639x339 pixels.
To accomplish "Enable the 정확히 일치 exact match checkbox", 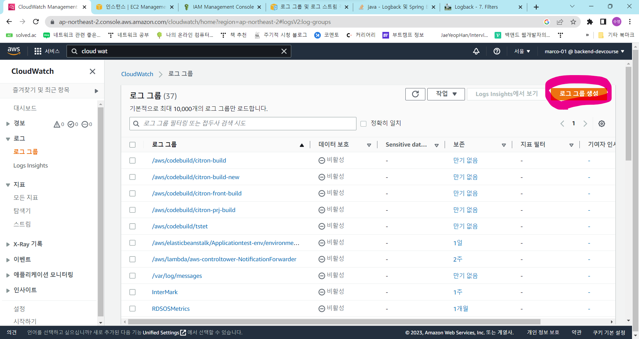I will point(363,124).
